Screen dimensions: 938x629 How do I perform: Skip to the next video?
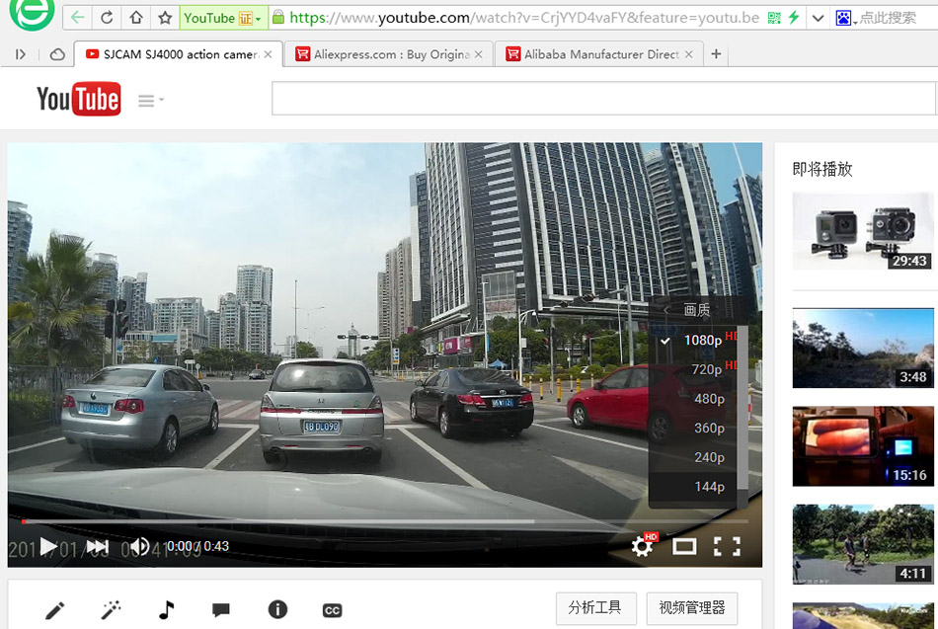pos(97,546)
